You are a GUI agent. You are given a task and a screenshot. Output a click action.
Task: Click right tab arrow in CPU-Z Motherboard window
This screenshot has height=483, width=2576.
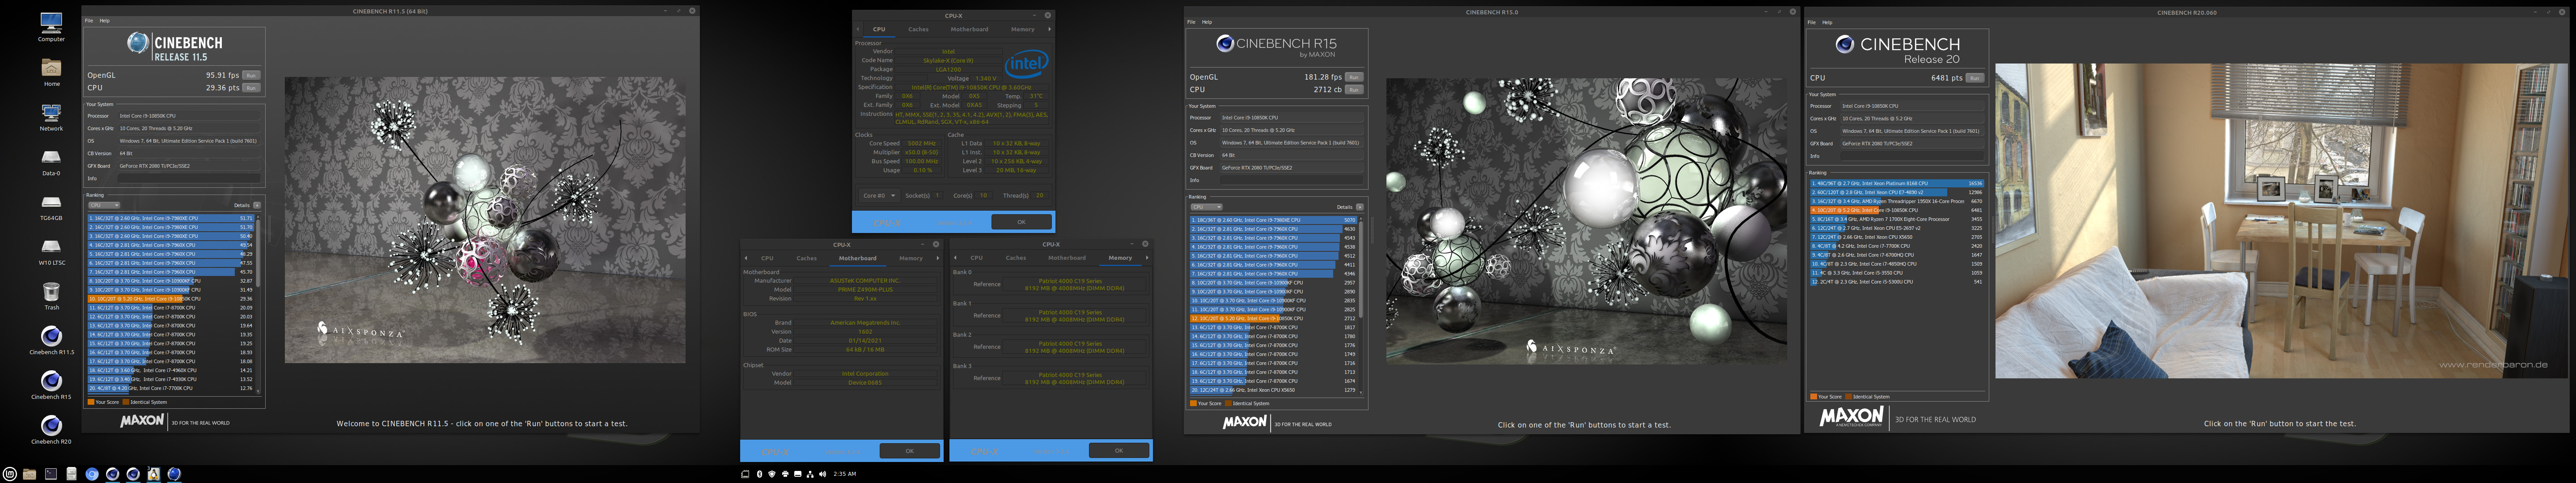[x=937, y=258]
